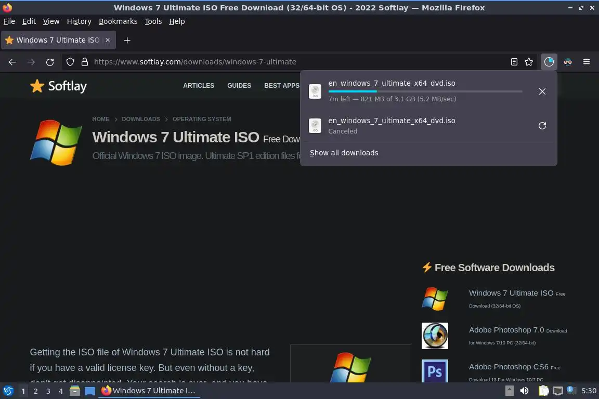Viewport: 599px width, 399px height.
Task: Click the ISO download progress bar
Action: point(425,91)
